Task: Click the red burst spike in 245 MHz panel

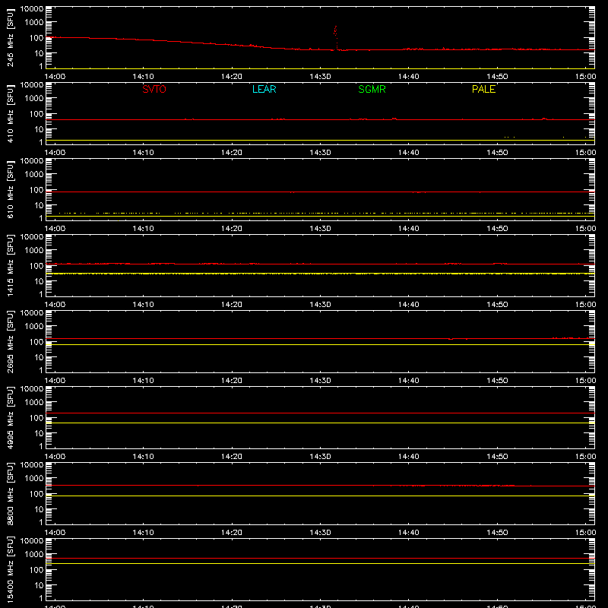Action: (x=336, y=37)
